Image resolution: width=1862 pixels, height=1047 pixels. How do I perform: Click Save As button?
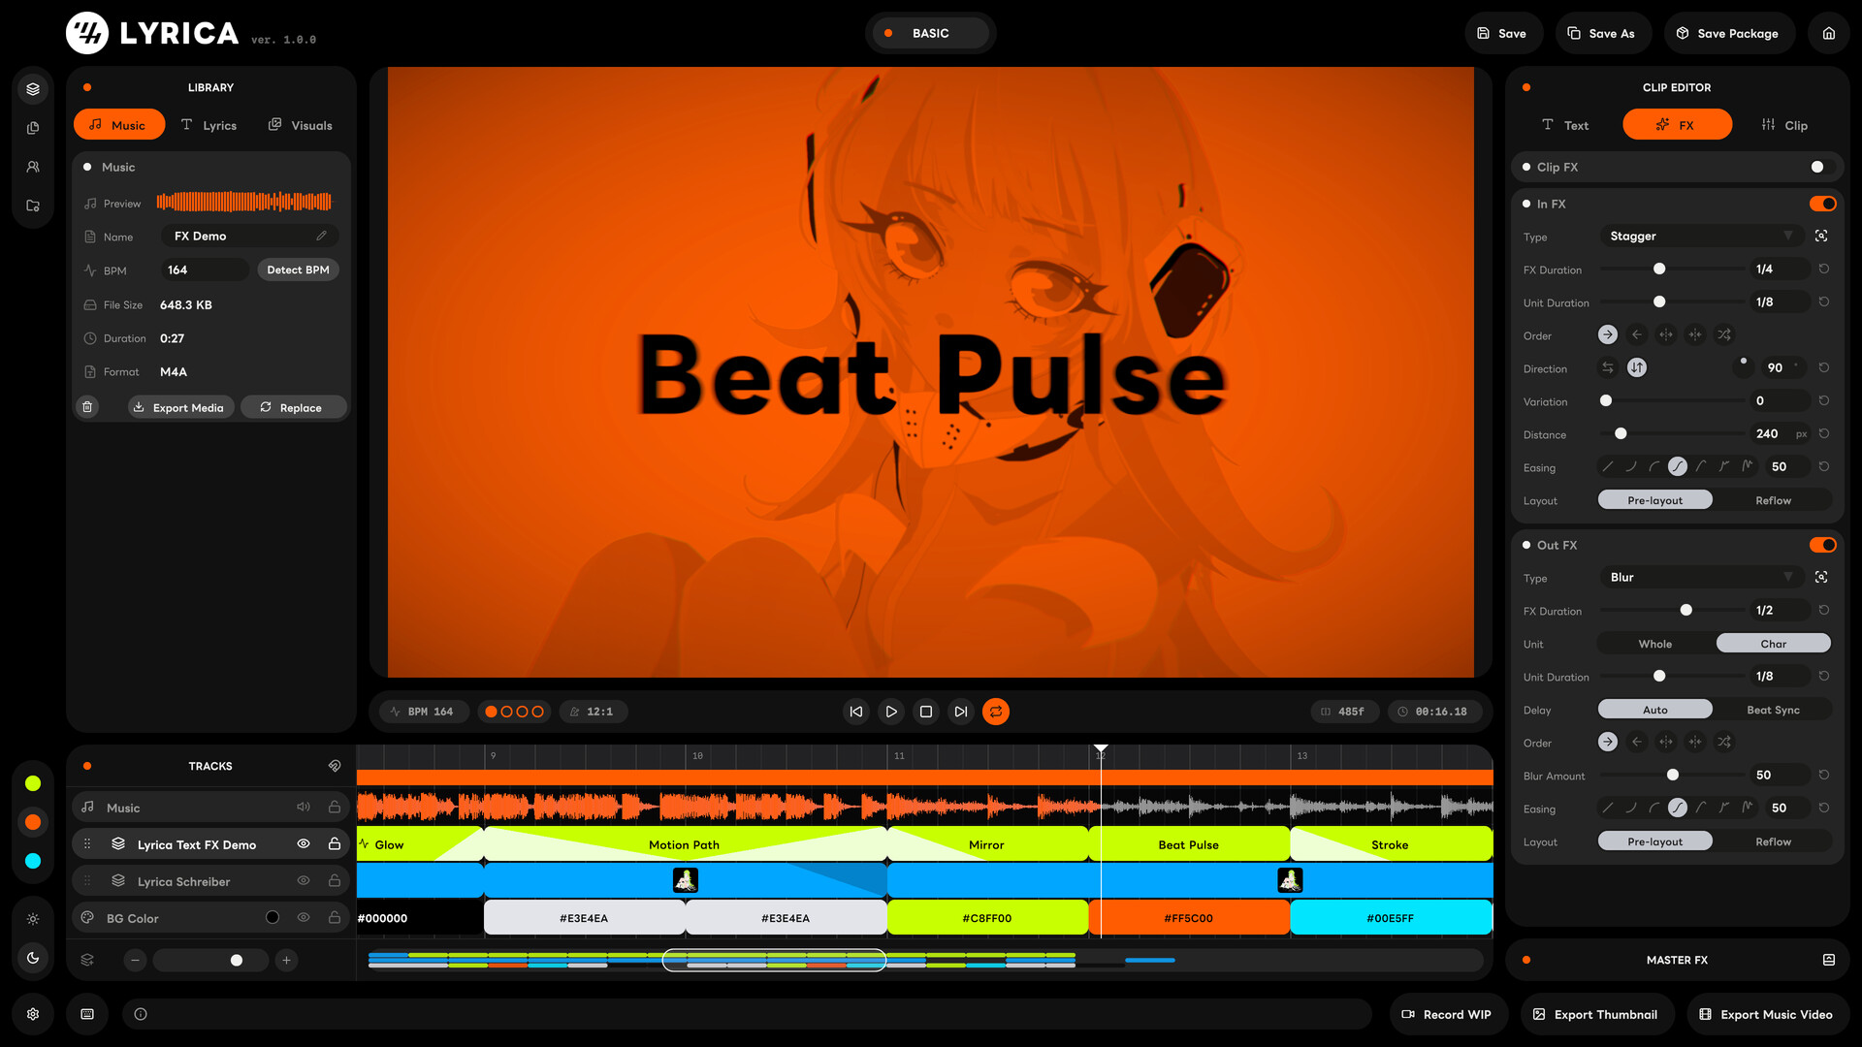click(x=1602, y=33)
